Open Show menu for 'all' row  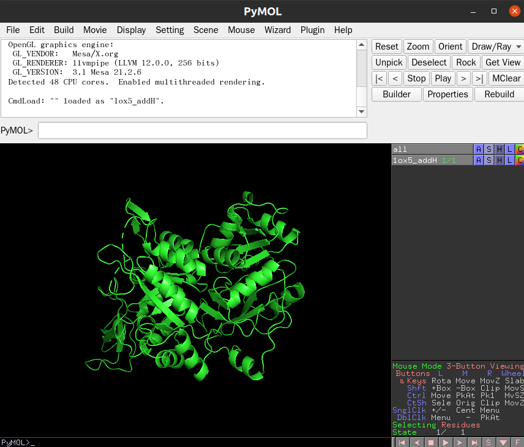489,149
